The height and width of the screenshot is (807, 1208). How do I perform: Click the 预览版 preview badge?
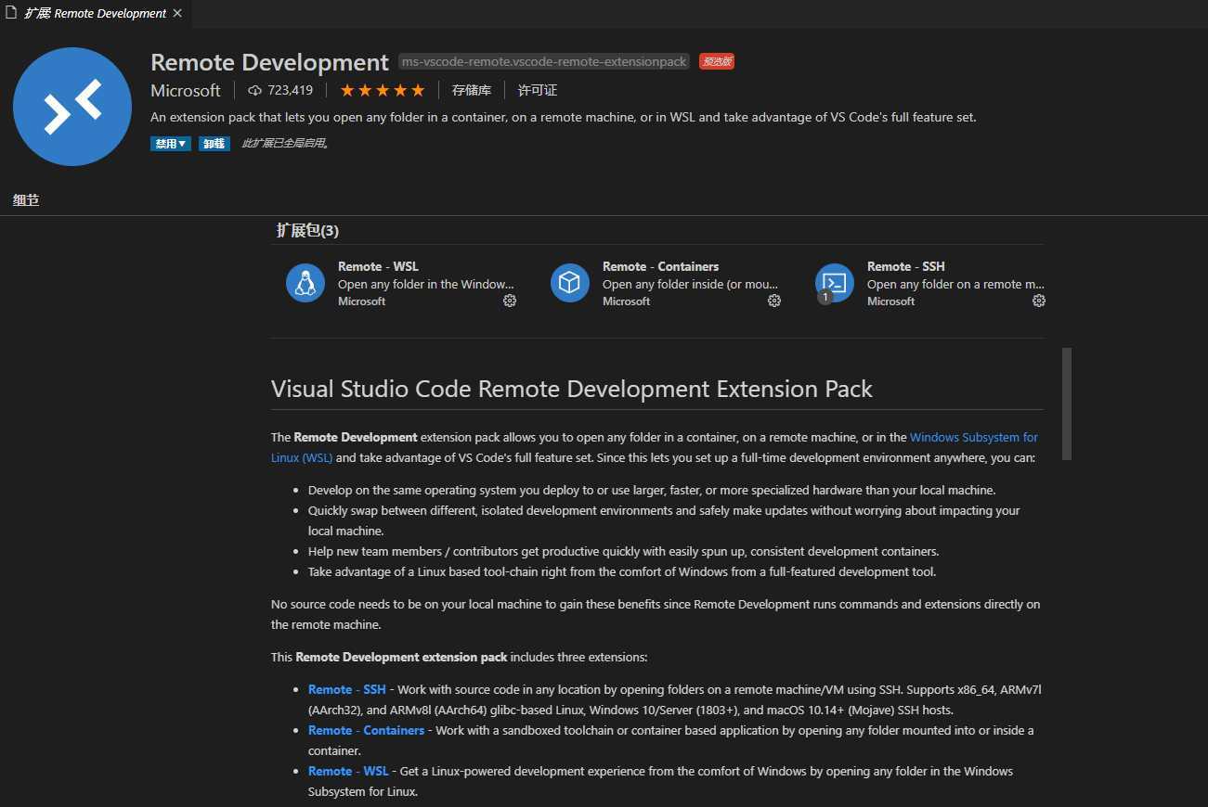[717, 61]
